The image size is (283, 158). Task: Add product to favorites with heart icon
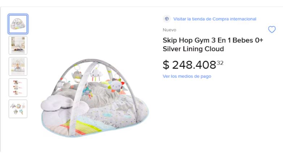coord(271,30)
